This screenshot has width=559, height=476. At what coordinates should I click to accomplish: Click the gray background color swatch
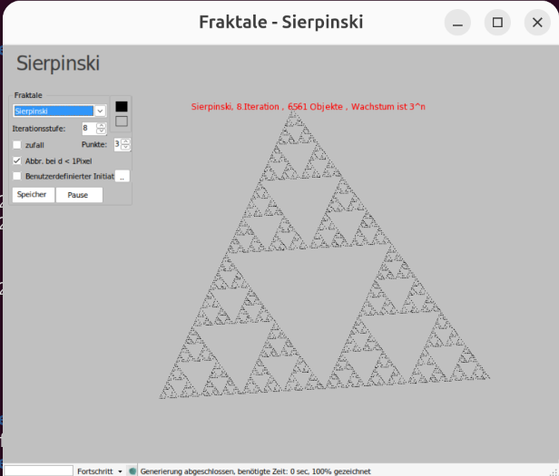click(122, 121)
